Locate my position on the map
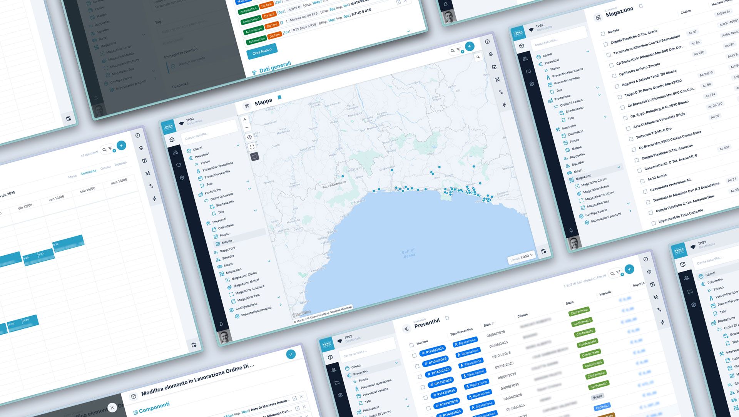Image resolution: width=739 pixels, height=417 pixels. tap(249, 137)
